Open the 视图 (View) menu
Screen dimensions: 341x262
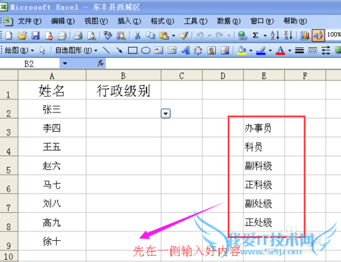96,21
